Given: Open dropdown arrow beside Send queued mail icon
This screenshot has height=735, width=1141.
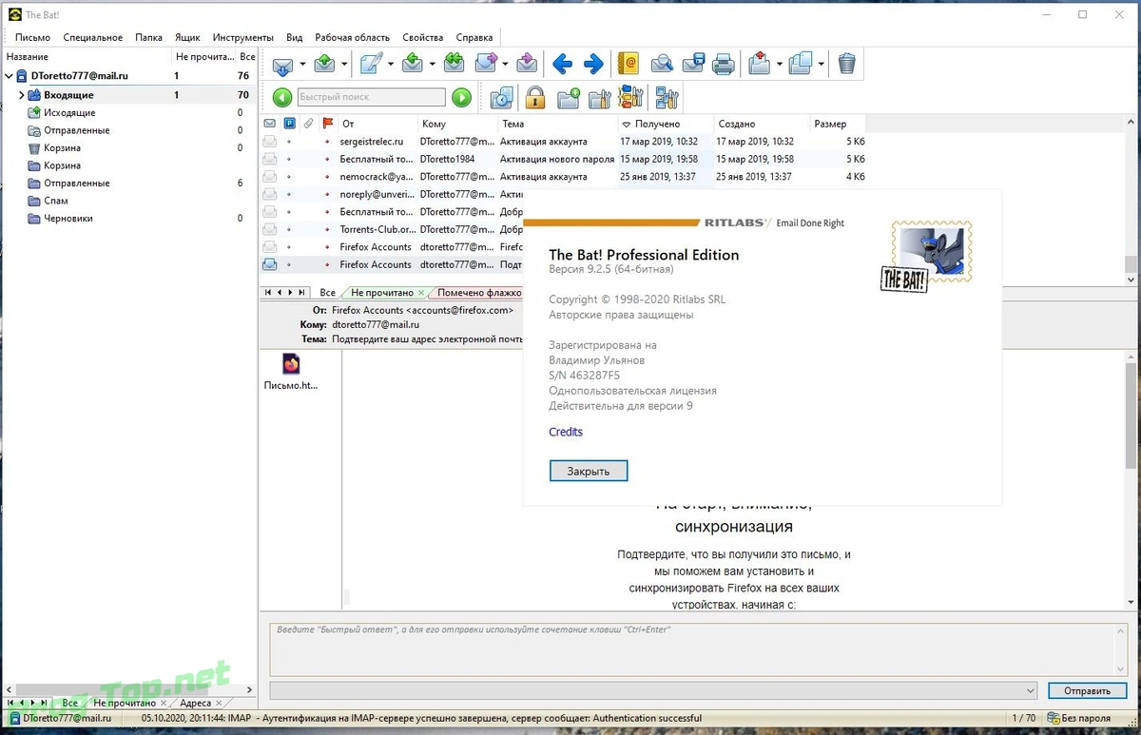Looking at the screenshot, I should tap(344, 66).
